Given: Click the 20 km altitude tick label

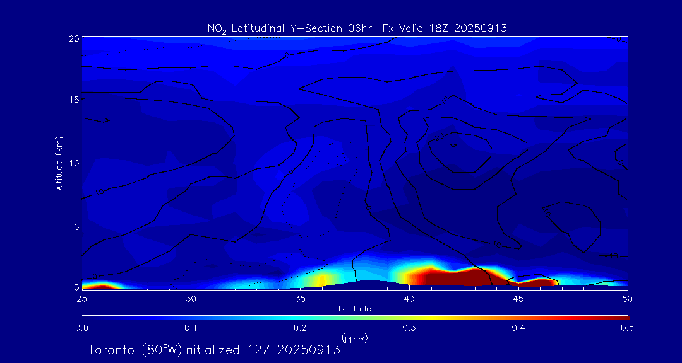Looking at the screenshot, I should 73,38.
